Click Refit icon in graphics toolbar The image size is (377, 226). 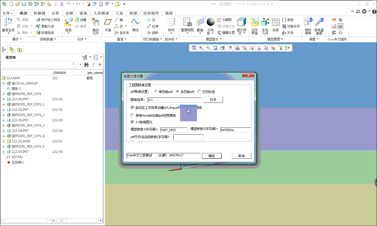[x=194, y=48]
